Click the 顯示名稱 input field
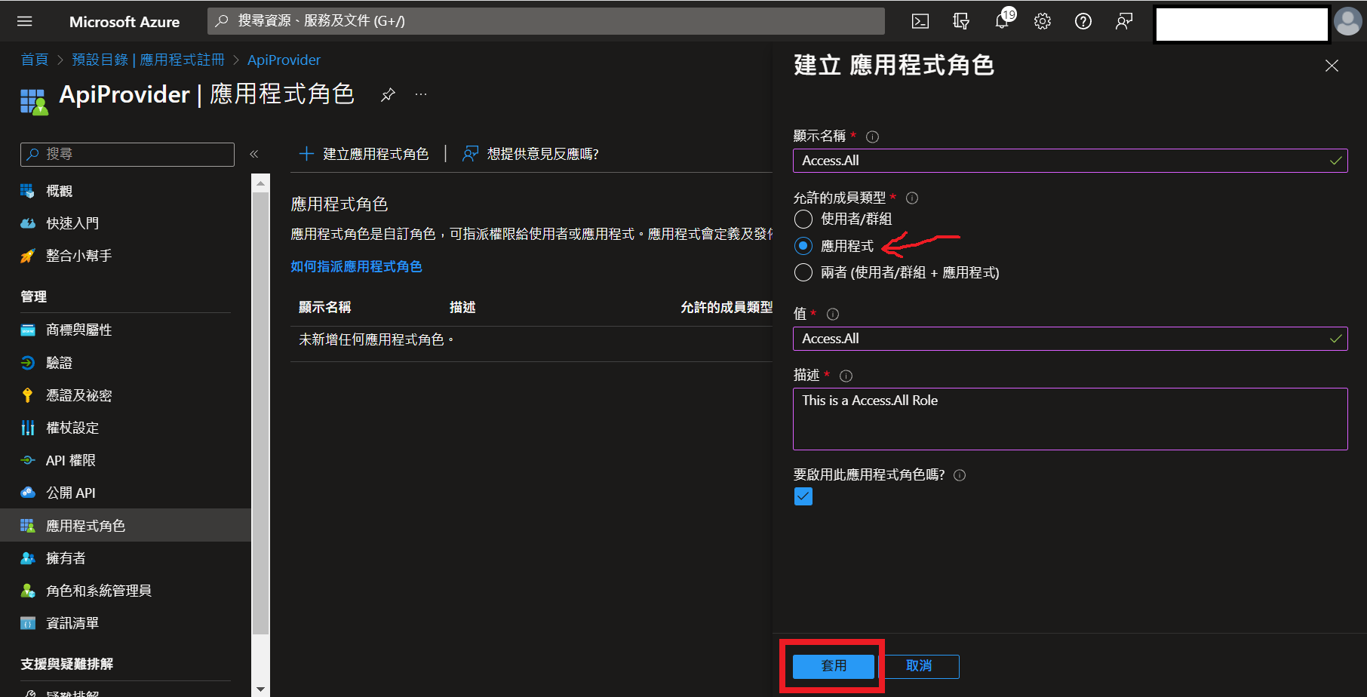 coord(1070,161)
